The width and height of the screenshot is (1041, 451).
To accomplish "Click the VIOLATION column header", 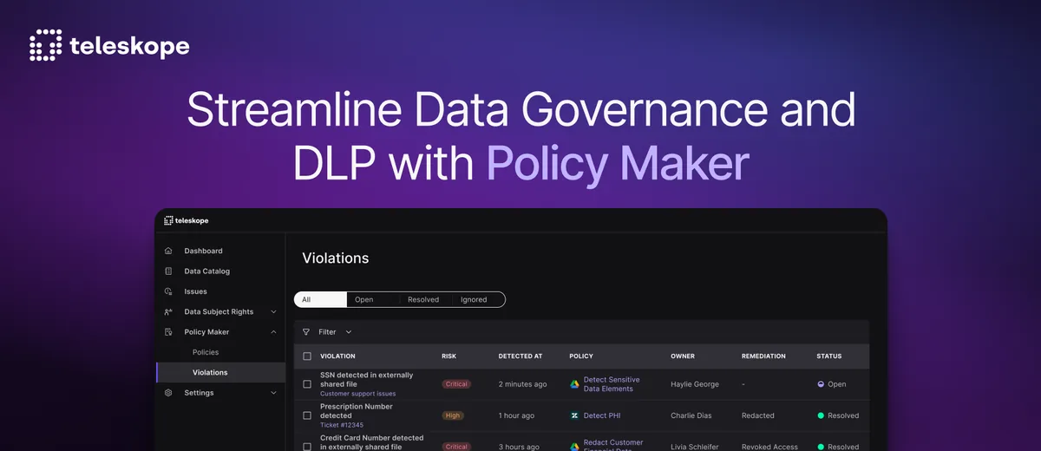I will [x=337, y=356].
